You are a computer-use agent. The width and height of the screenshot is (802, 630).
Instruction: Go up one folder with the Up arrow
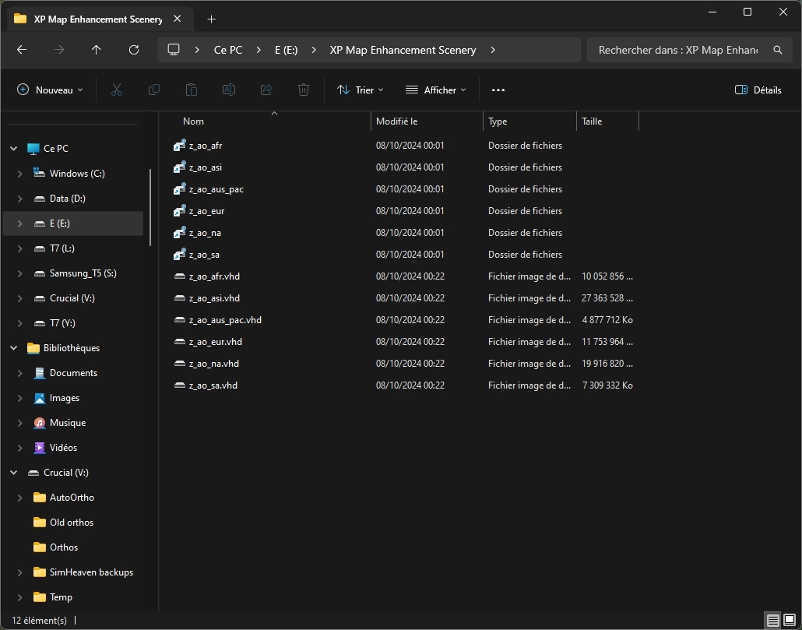(x=97, y=50)
